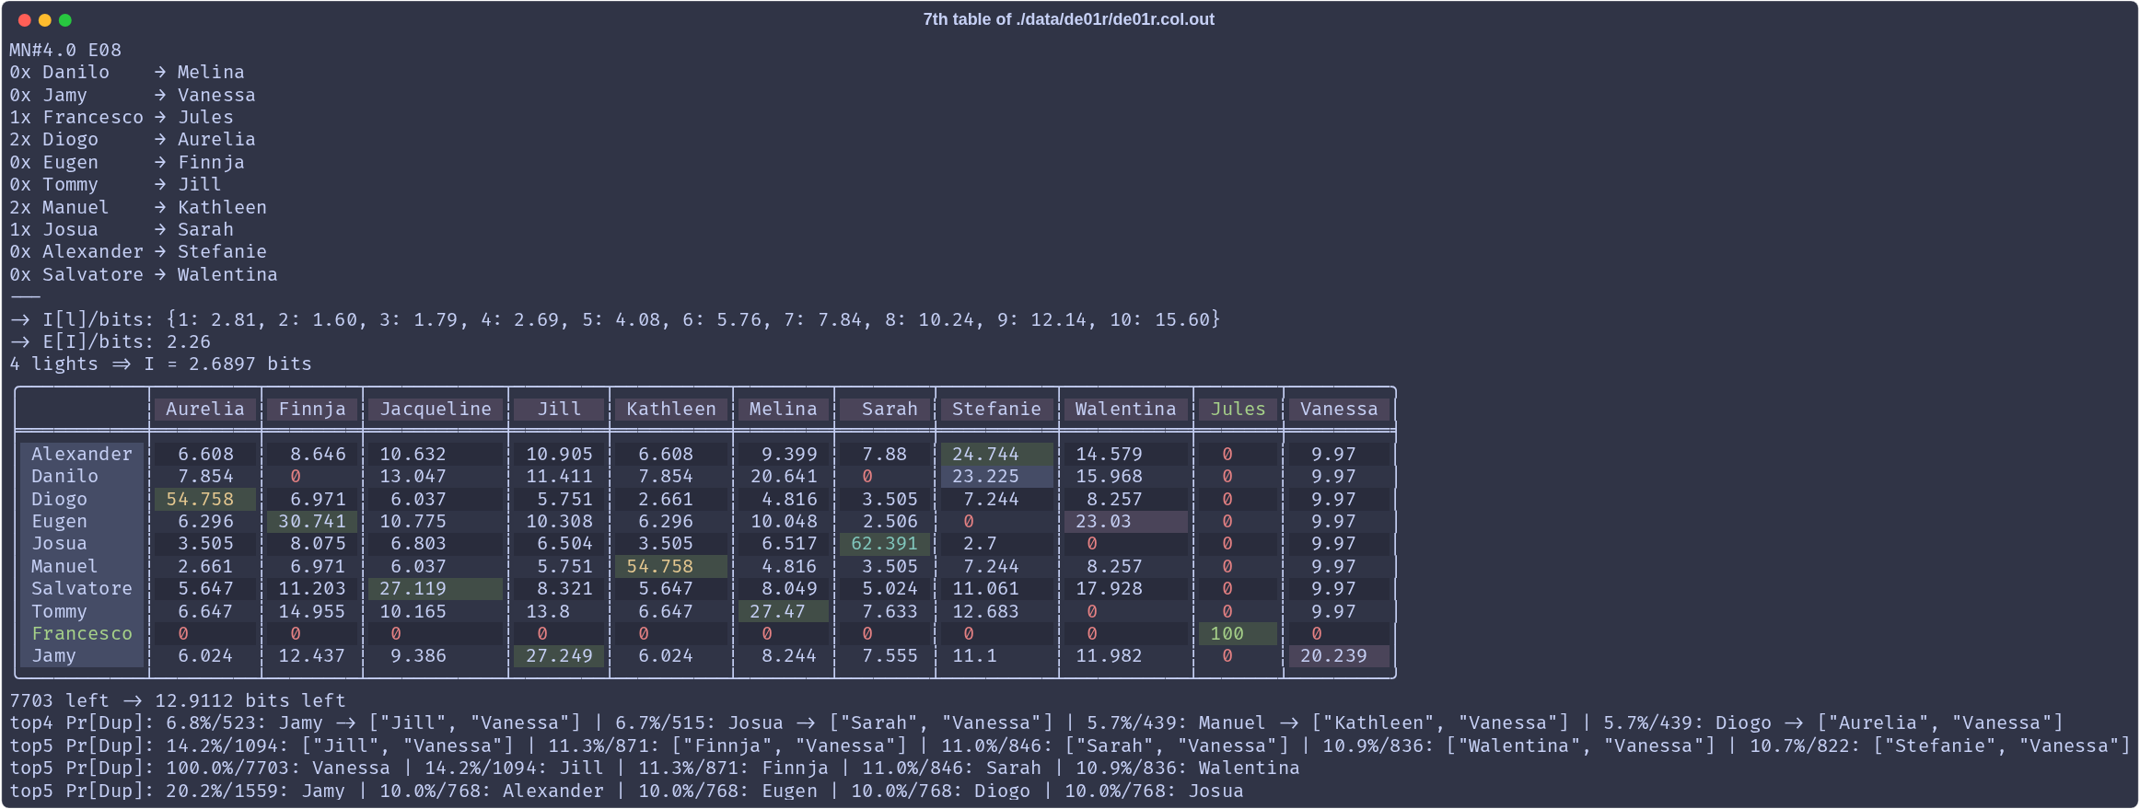Image resolution: width=2140 pixels, height=809 pixels.
Task: Click the 62.391 cell for Josua
Action: (x=885, y=543)
